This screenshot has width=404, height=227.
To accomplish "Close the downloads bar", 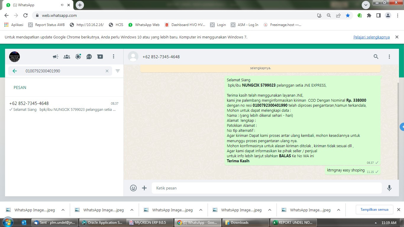I will [398, 210].
